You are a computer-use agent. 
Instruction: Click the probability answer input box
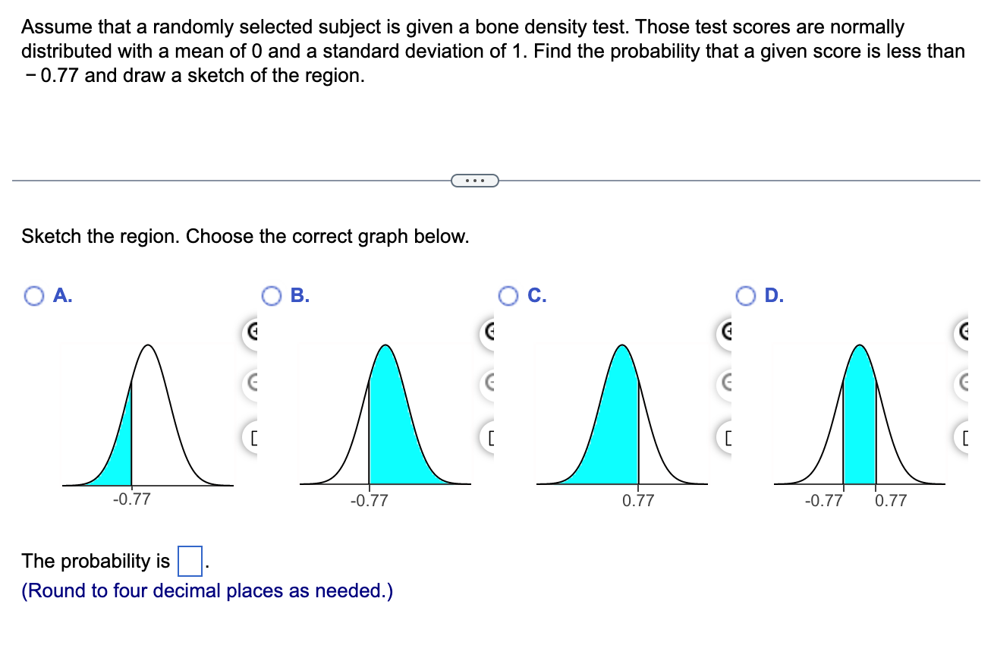click(189, 560)
